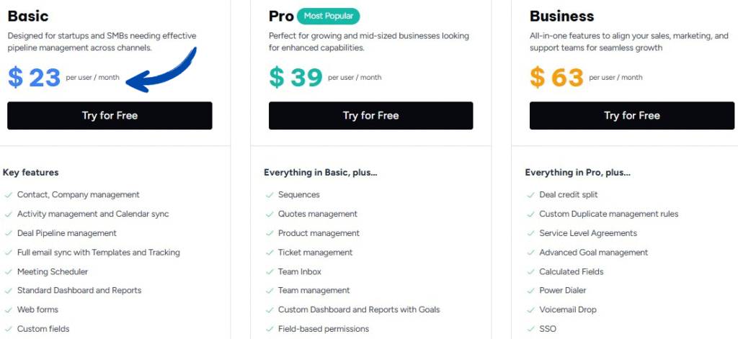The image size is (738, 339).
Task: Click the $63 Business price
Action: [x=556, y=77]
